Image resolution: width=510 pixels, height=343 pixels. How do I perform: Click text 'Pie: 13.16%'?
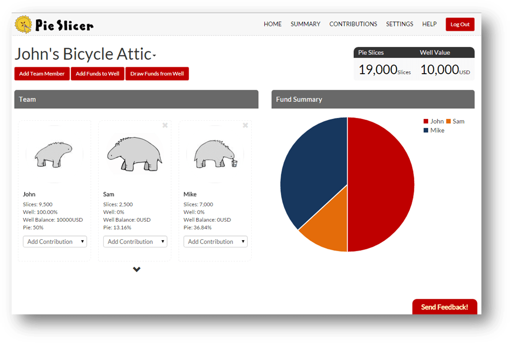coord(117,228)
